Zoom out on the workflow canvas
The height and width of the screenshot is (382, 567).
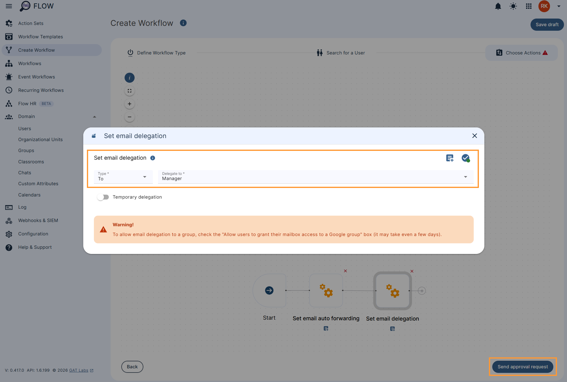click(129, 117)
